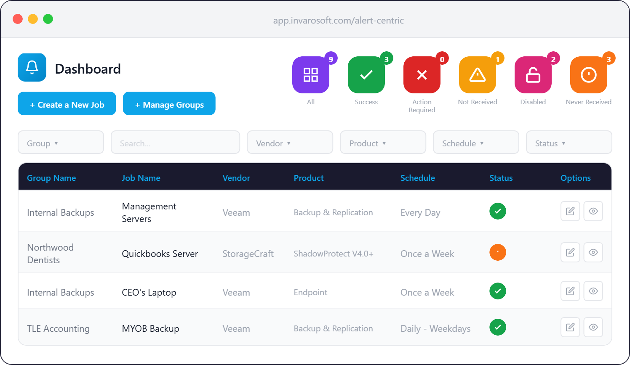Open the Vendor filter dropdown
The image size is (630, 365).
(290, 142)
